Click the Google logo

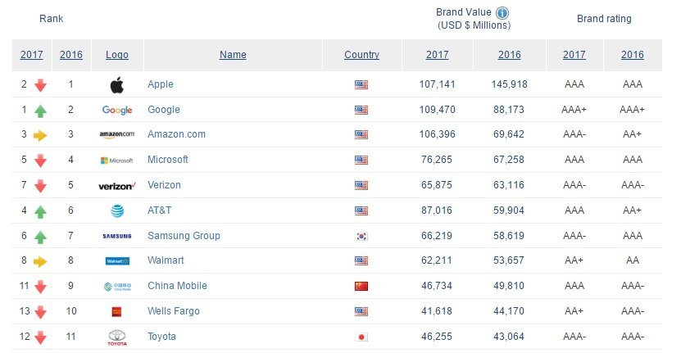point(116,110)
